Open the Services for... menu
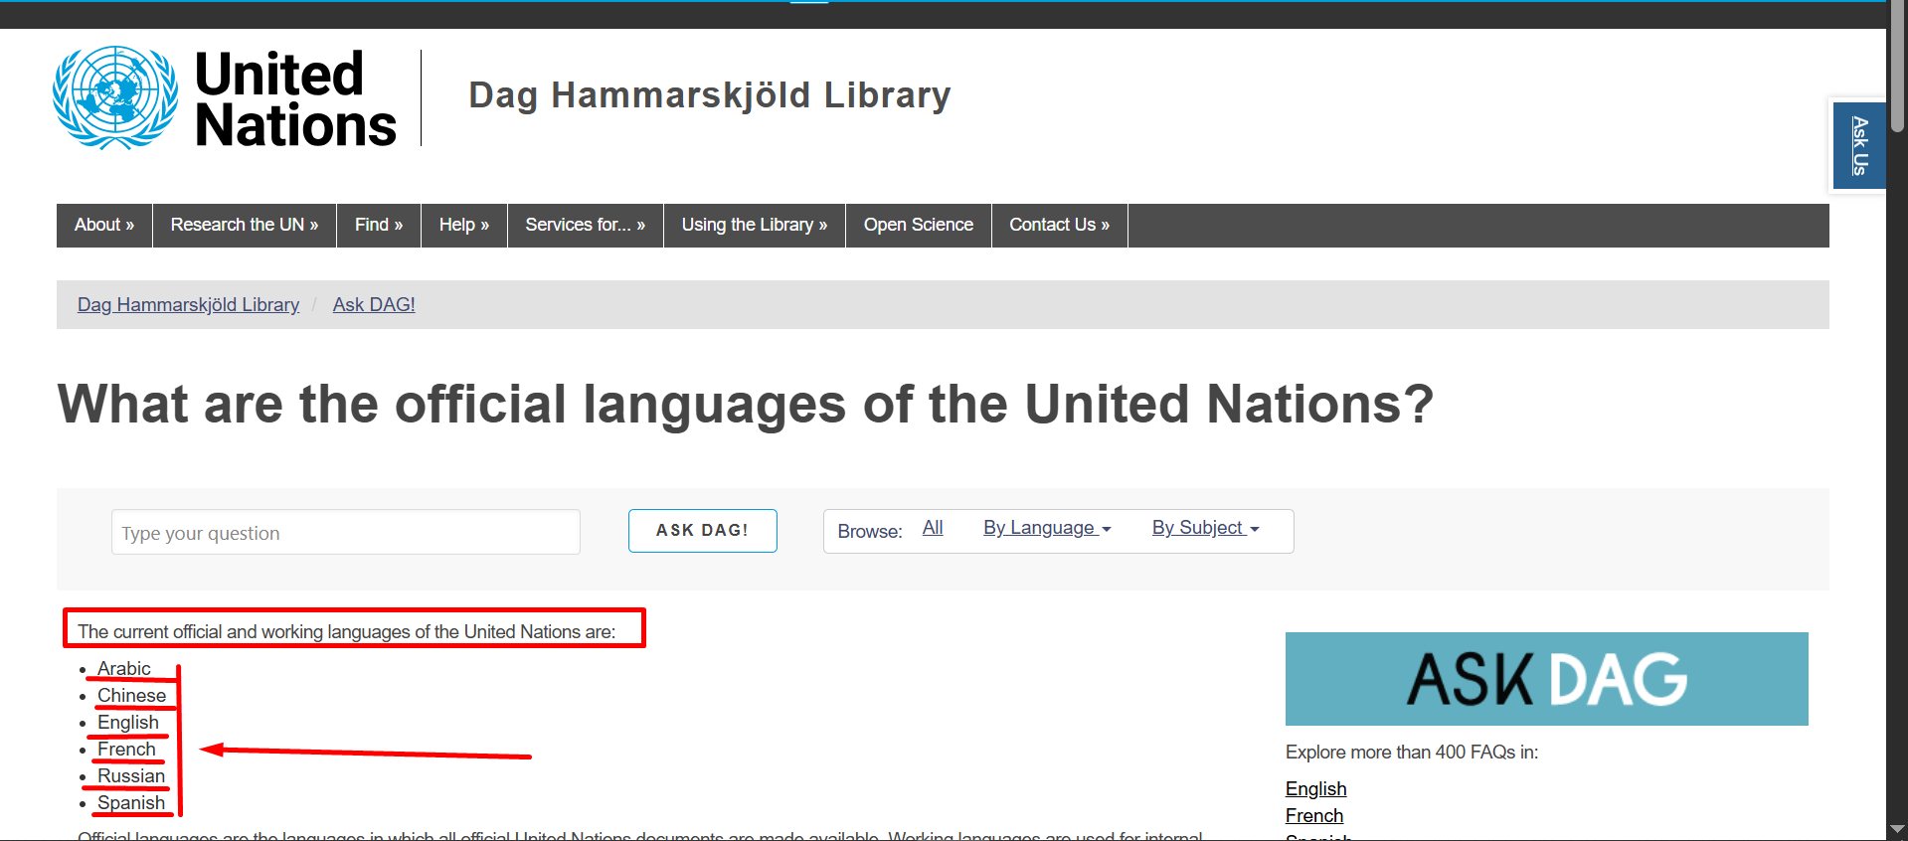The image size is (1908, 841). click(586, 225)
